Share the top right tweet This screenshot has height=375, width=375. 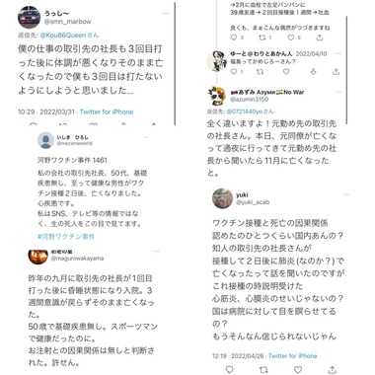pyautogui.click(x=320, y=37)
